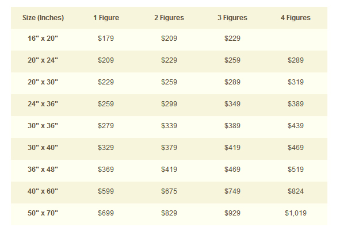Screen dimensions: 355x227
Task: Select the 30" x 36" size label
Action: [43, 126]
